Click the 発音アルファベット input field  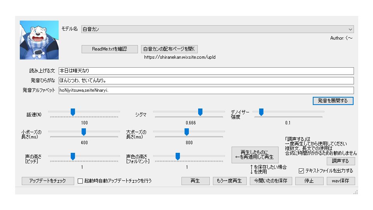pos(206,90)
